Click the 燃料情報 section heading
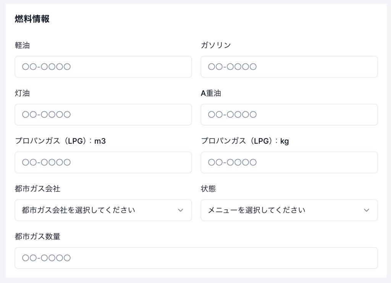 pos(32,19)
